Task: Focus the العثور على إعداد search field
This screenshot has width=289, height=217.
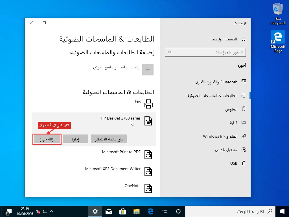Action: pyautogui.click(x=205, y=52)
